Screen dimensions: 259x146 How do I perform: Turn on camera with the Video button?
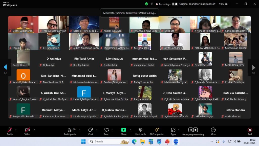pyautogui.click(x=27, y=131)
